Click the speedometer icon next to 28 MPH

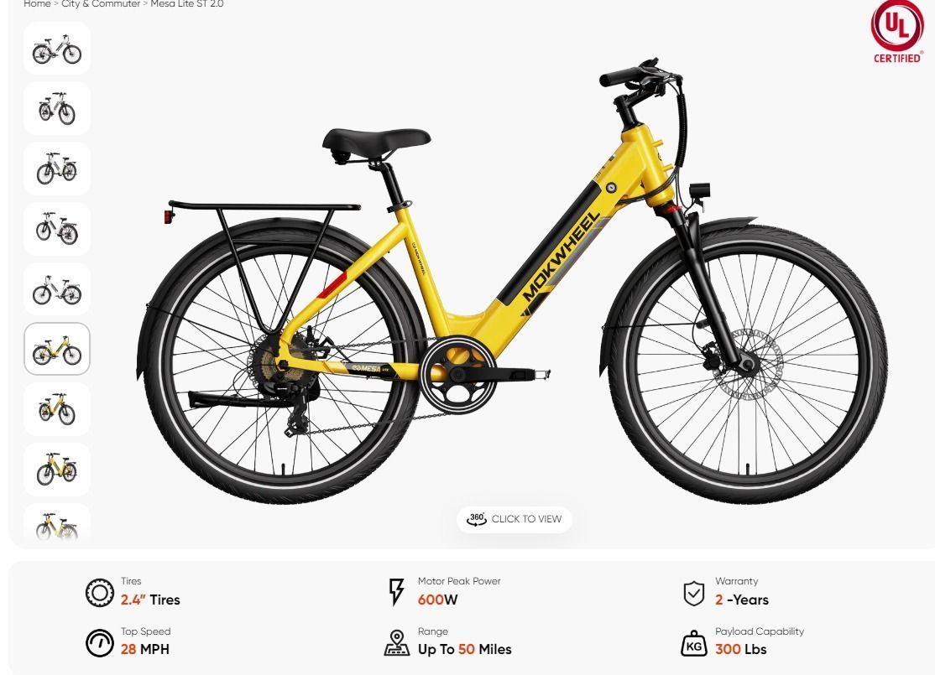[x=100, y=643]
